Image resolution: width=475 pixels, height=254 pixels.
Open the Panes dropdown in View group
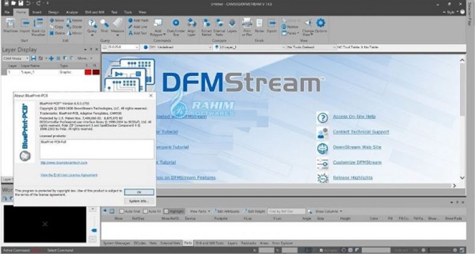(290, 33)
